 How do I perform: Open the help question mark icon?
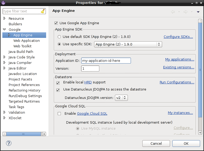tap(8, 143)
